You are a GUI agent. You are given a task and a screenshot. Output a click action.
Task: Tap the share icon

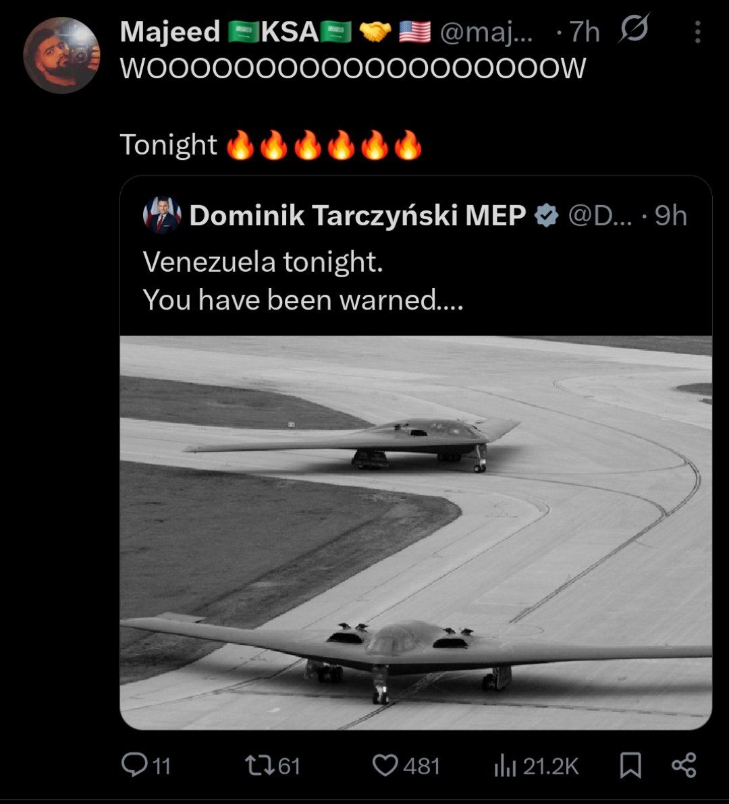coord(684,766)
